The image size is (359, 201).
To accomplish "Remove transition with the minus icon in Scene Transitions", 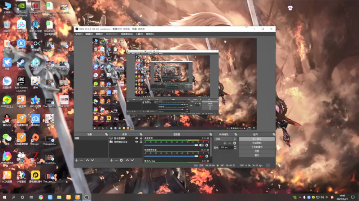I will 230,143.
